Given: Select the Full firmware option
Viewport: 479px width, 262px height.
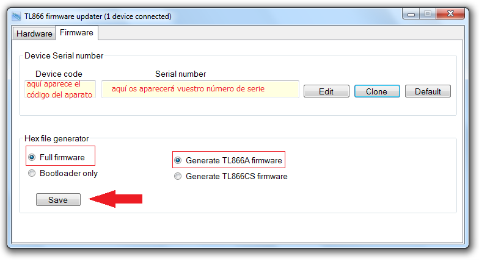Looking at the screenshot, I should click(56, 157).
